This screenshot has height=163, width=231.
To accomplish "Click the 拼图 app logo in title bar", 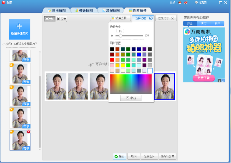I will point(3,2).
